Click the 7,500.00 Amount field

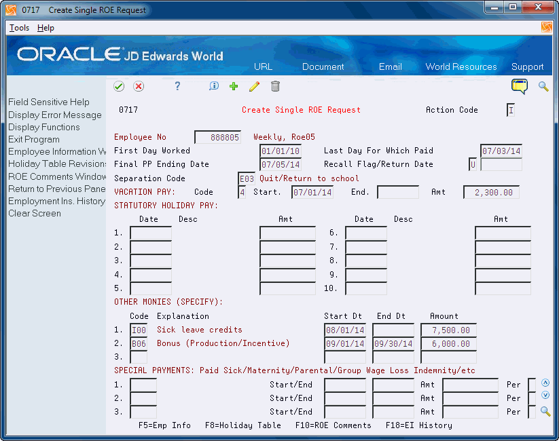(x=448, y=330)
